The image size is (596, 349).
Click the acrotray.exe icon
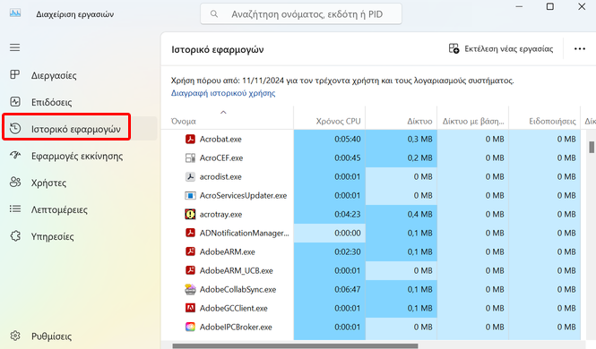(190, 215)
